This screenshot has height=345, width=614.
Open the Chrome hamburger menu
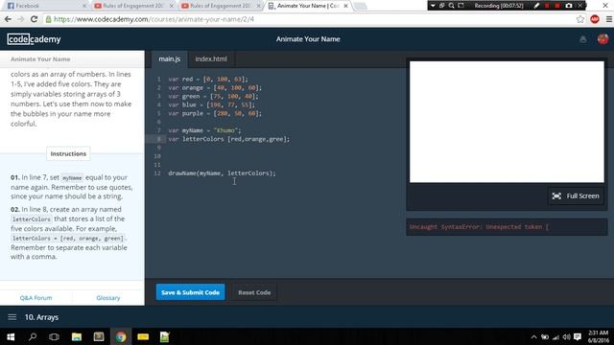click(609, 19)
